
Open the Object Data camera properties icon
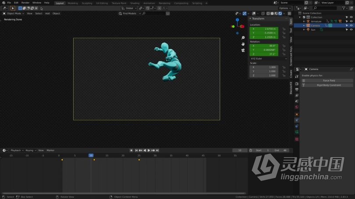297,132
